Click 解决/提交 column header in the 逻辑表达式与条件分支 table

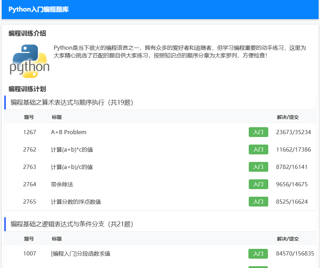288,239
